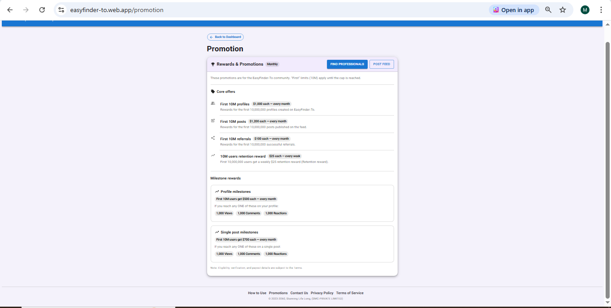Click the $100 each — every month chip
Viewport: 611px width, 308px height.
click(x=272, y=139)
